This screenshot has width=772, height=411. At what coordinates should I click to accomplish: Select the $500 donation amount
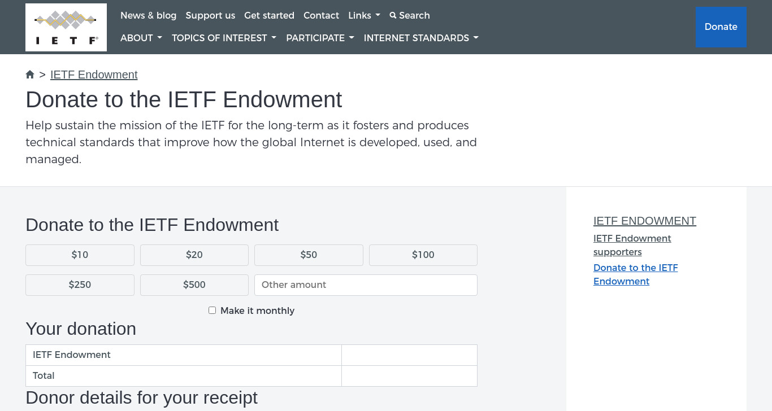tap(194, 285)
